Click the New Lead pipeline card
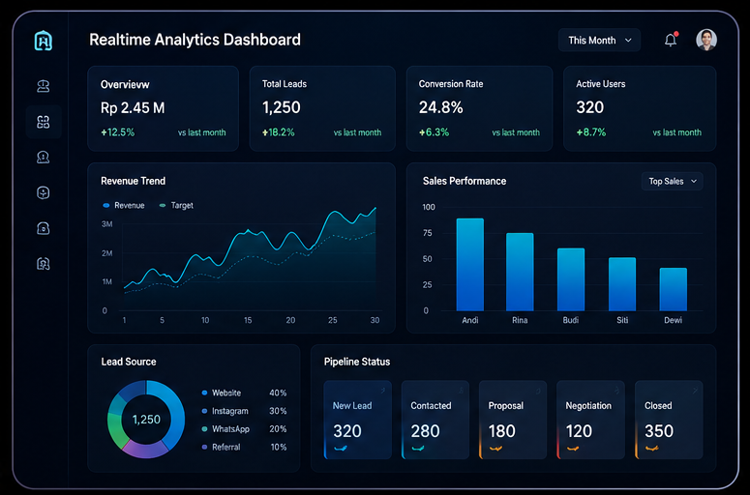The width and height of the screenshot is (750, 495). pyautogui.click(x=357, y=420)
